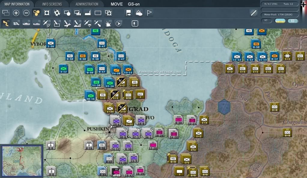Viewport: 307px width, 178px height.
Task: Select the F10 air transfer mode
Action: click(x=98, y=23)
